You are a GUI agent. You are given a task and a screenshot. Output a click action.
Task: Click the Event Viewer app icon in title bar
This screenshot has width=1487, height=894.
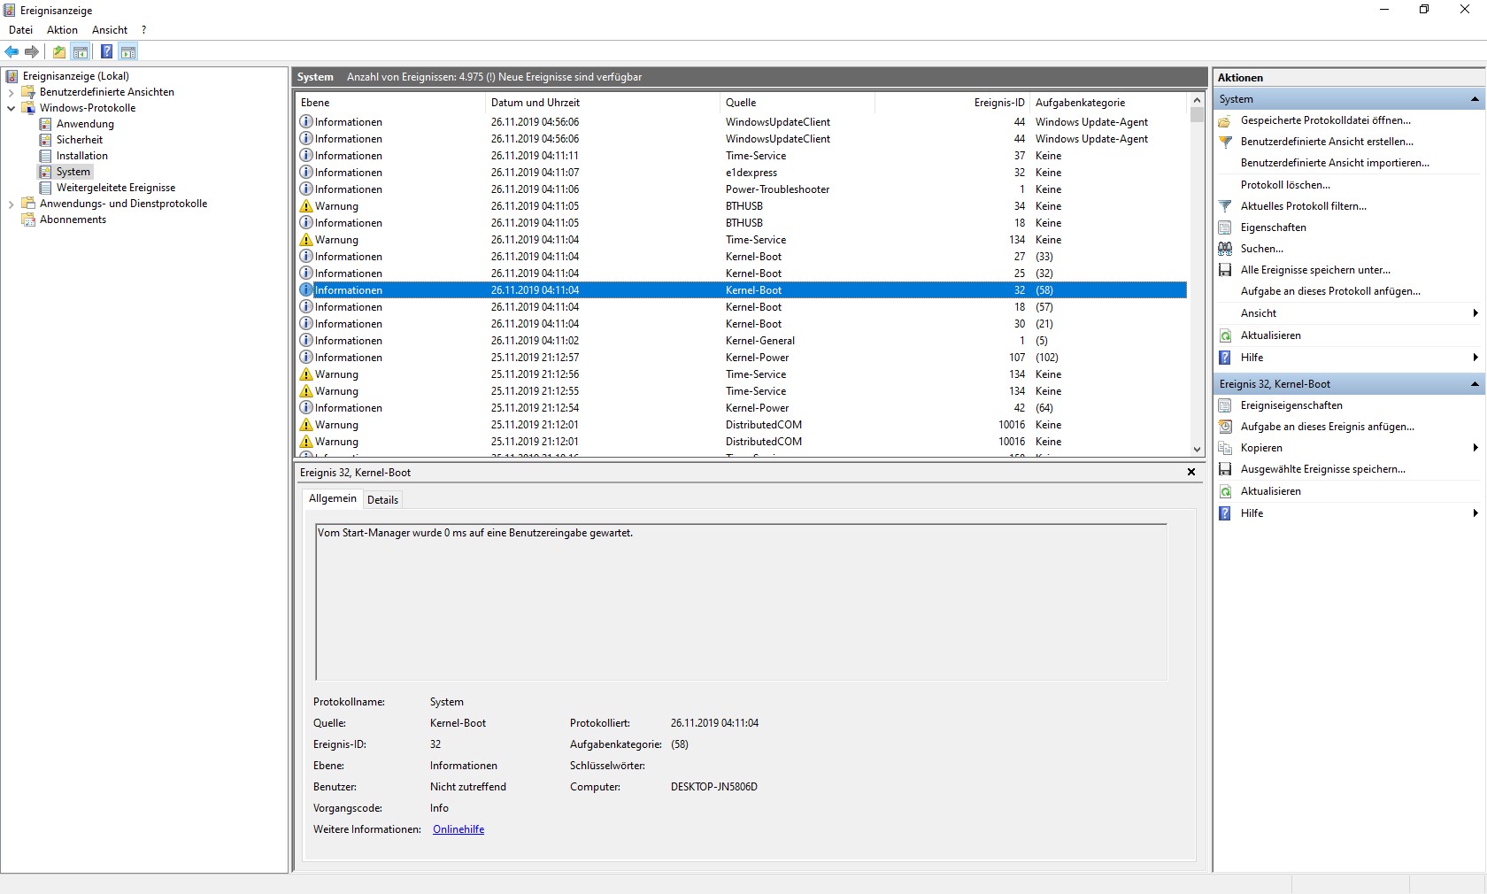click(x=10, y=10)
